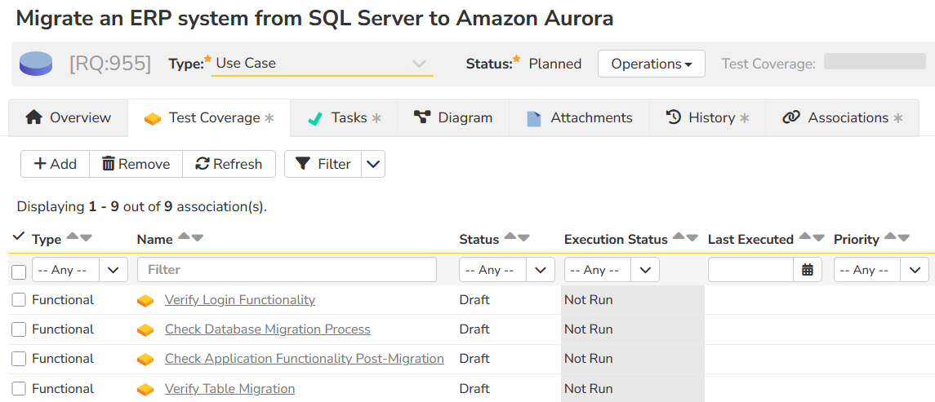The height and width of the screenshot is (402, 935).
Task: Toggle the select-all checkbox in filter row
Action: pyautogui.click(x=19, y=272)
